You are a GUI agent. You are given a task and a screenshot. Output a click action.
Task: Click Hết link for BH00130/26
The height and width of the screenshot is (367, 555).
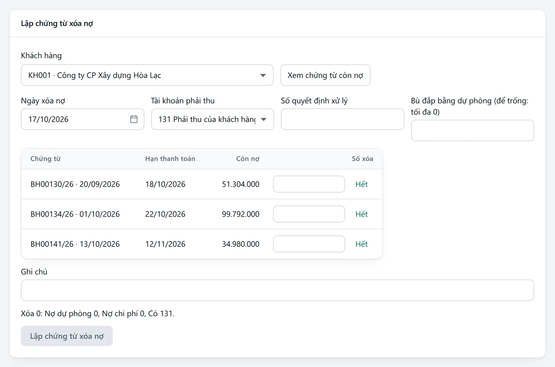click(x=361, y=184)
